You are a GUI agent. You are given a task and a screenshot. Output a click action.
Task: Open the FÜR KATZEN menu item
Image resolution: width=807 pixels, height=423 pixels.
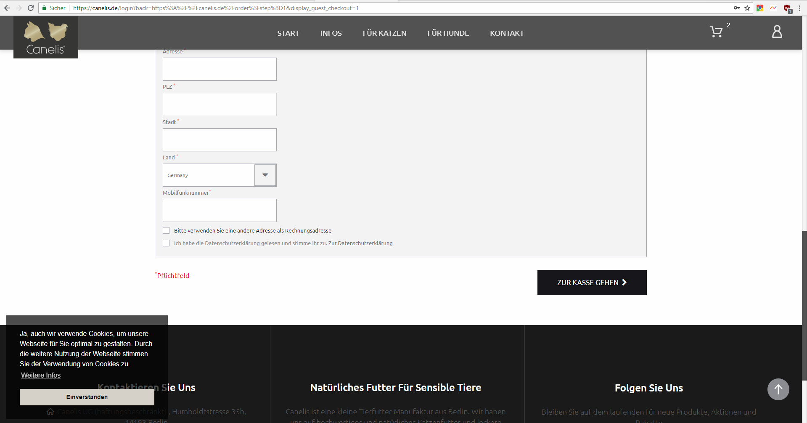[x=384, y=33]
